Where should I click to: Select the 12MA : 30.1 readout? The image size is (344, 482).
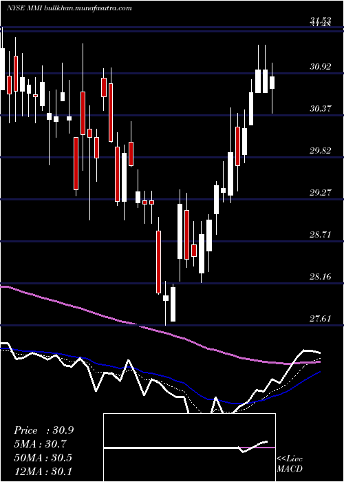[43, 471]
